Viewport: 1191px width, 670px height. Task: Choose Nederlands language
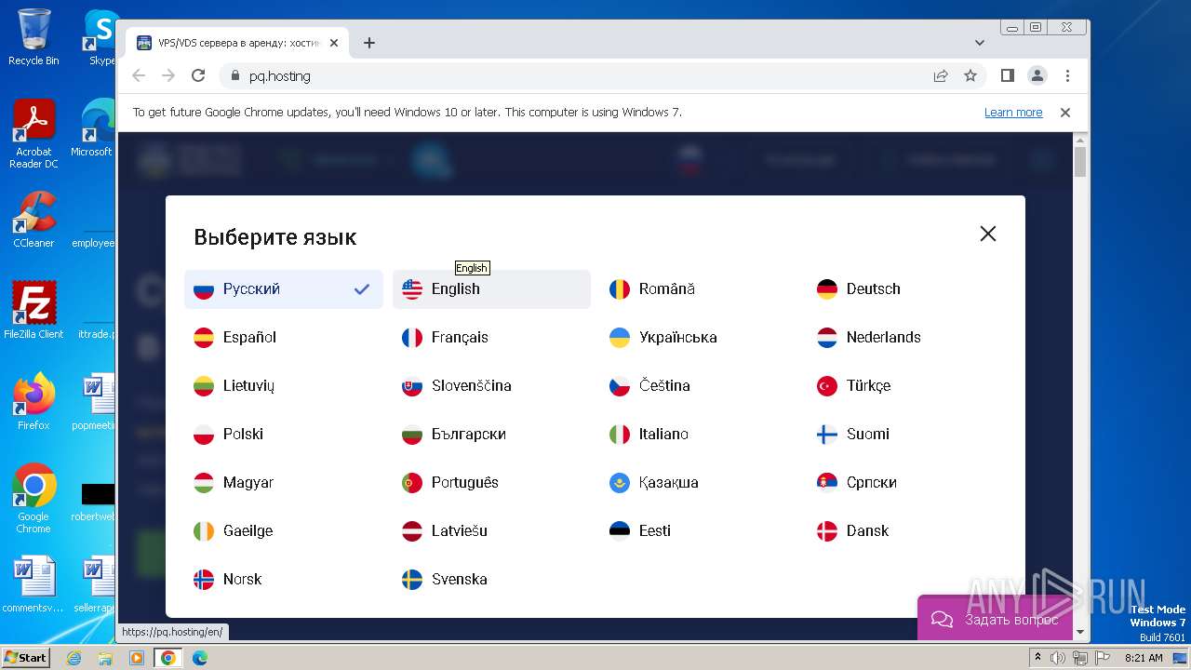coord(906,338)
